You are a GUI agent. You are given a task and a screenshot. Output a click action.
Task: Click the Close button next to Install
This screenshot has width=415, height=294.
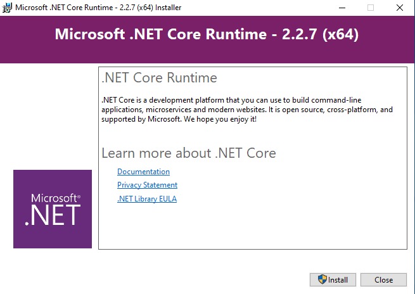tap(383, 279)
